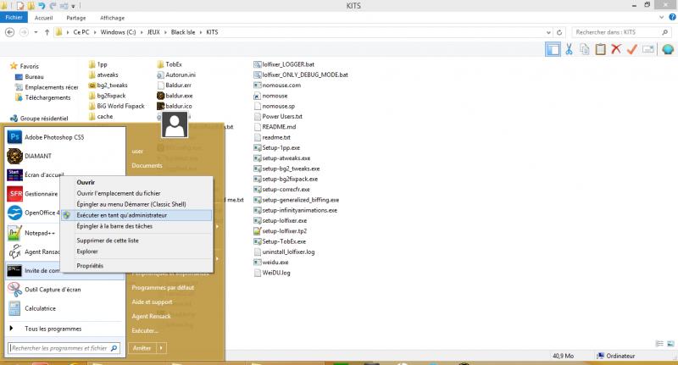The height and width of the screenshot is (365, 678).
Task: Select Bureau in Favoris
Action: (30, 77)
